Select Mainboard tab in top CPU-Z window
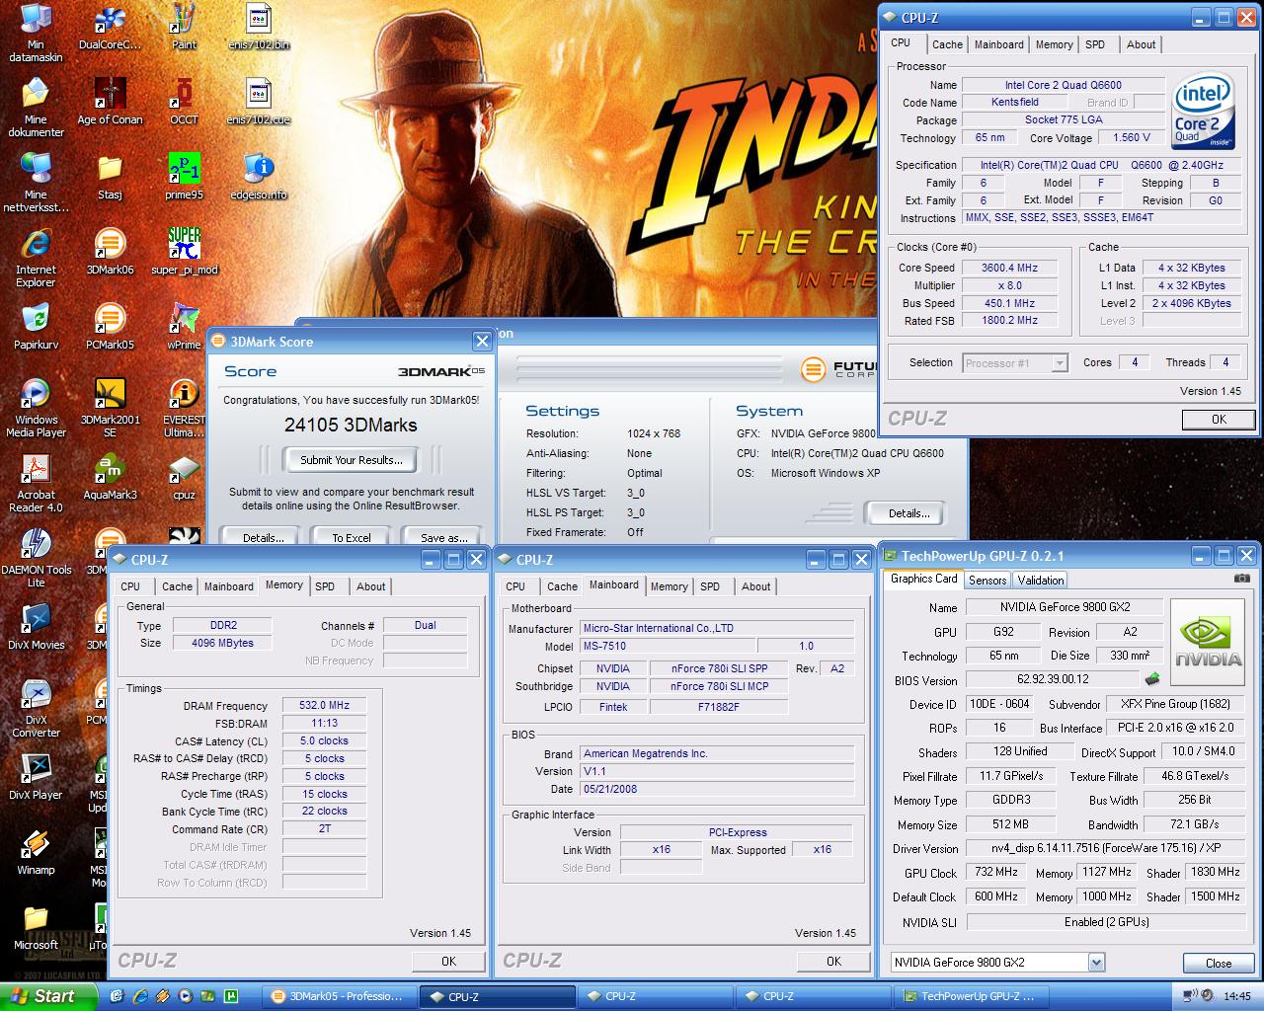 coord(998,44)
